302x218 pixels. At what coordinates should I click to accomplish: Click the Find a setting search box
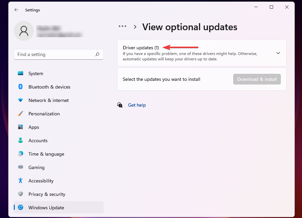pyautogui.click(x=54, y=54)
